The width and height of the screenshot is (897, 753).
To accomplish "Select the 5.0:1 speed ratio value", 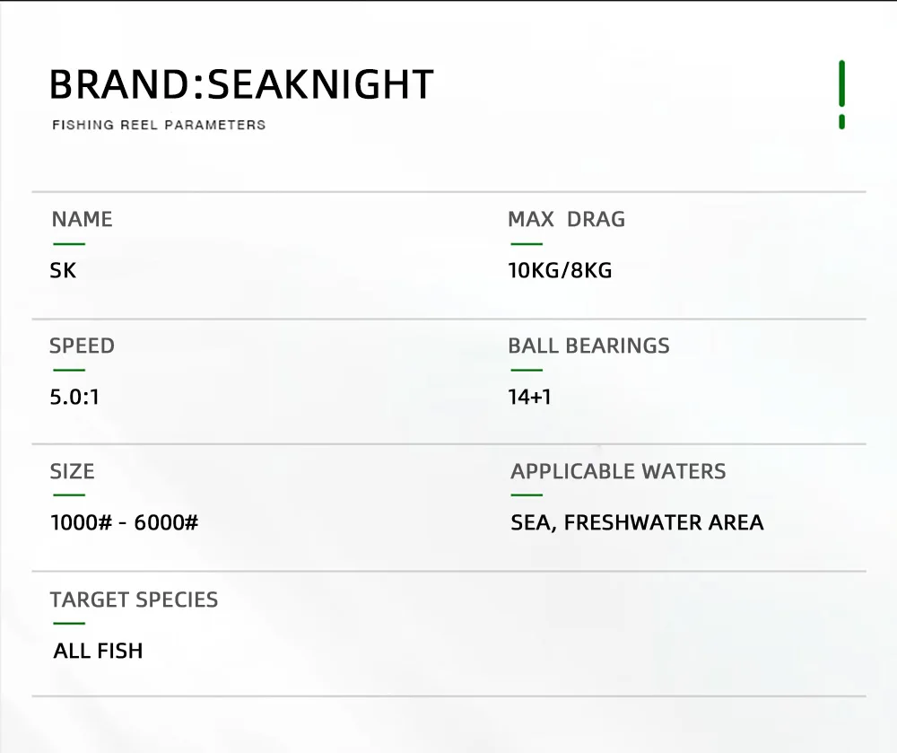I will tap(74, 396).
